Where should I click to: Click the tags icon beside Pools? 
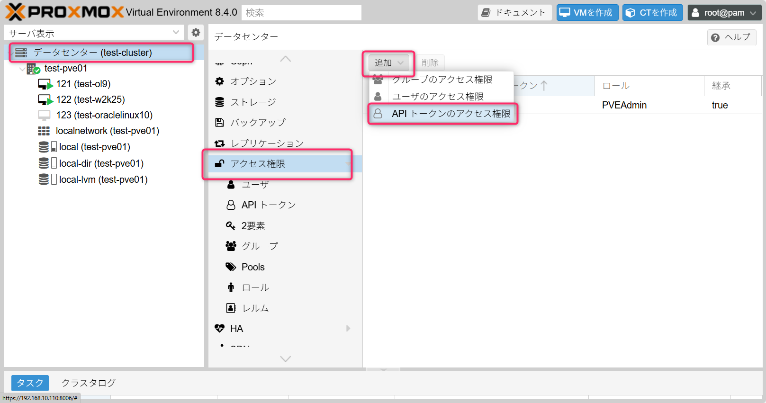(231, 267)
